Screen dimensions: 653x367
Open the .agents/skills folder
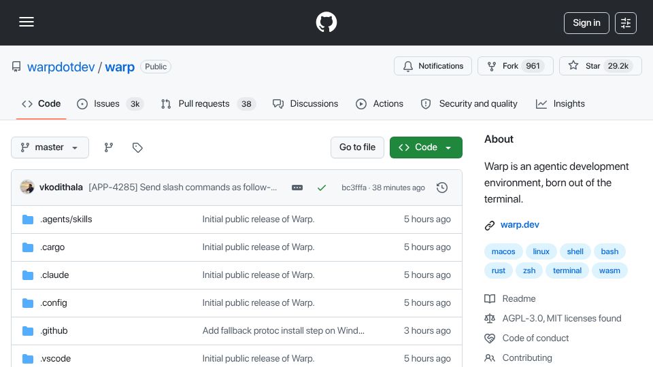click(66, 220)
